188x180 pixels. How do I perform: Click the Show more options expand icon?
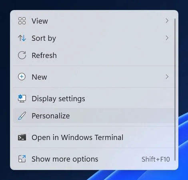point(22,159)
